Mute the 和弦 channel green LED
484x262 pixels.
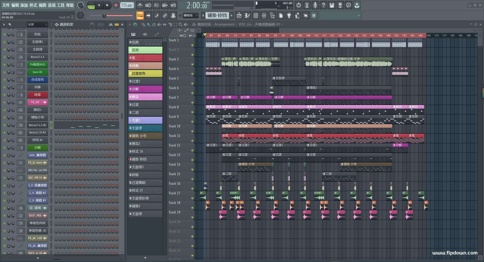(x=4, y=34)
